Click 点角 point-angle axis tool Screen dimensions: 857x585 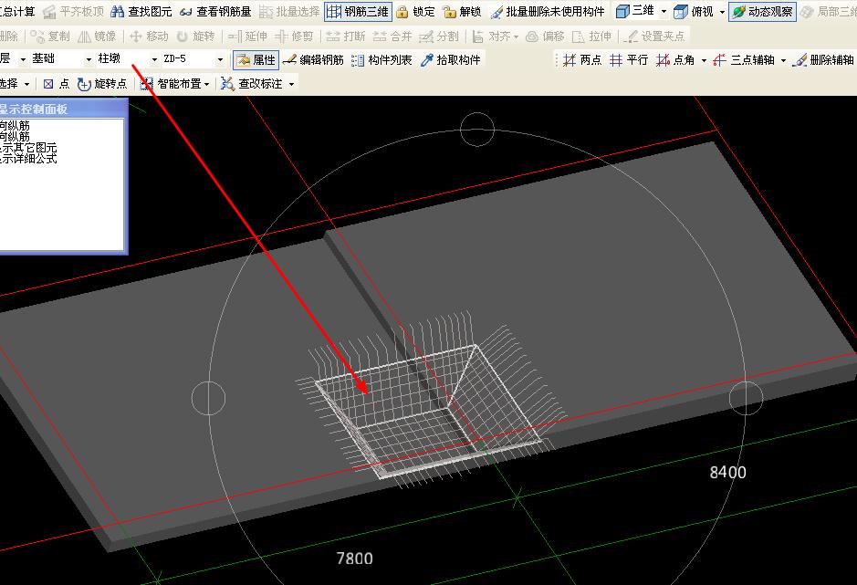(x=675, y=59)
